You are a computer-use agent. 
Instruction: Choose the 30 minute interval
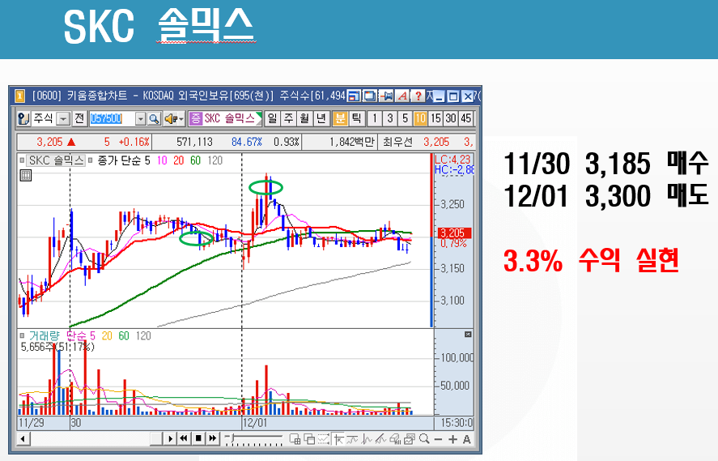pos(451,119)
